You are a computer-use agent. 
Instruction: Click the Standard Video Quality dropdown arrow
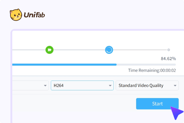click(175, 85)
